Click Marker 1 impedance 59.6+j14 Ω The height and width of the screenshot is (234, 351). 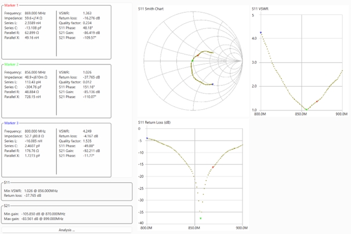click(x=34, y=18)
